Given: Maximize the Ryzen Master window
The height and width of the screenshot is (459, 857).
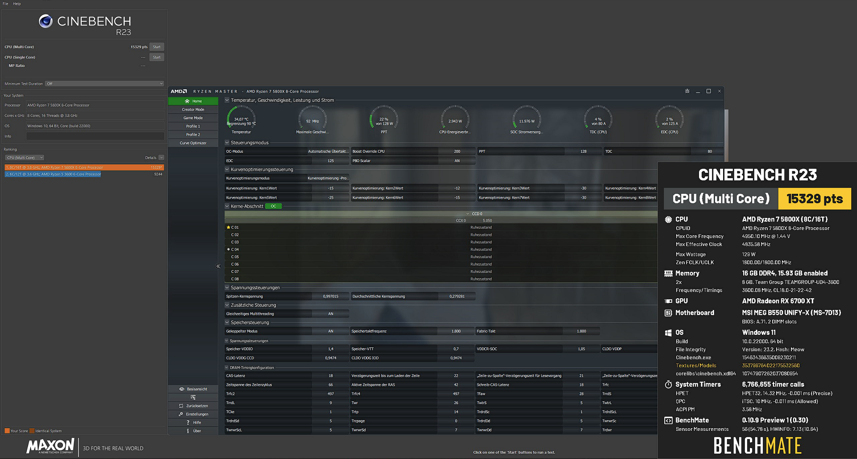Looking at the screenshot, I should pos(708,91).
